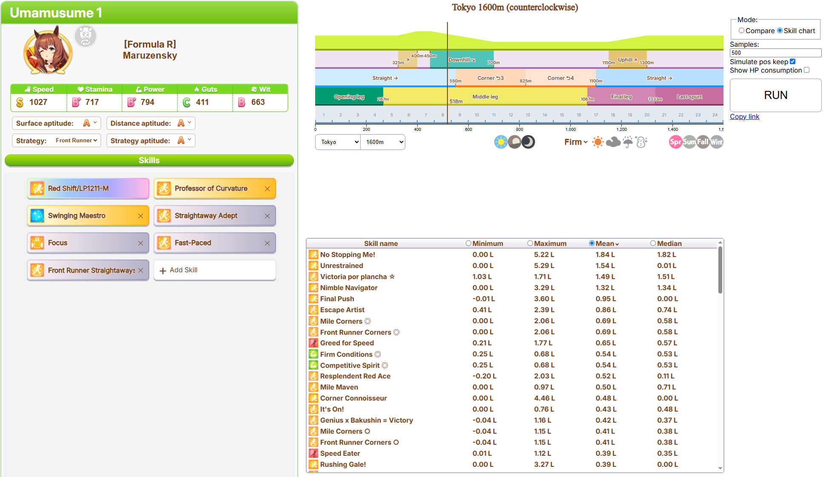
Task: Select Compare mode radio button
Action: click(741, 31)
